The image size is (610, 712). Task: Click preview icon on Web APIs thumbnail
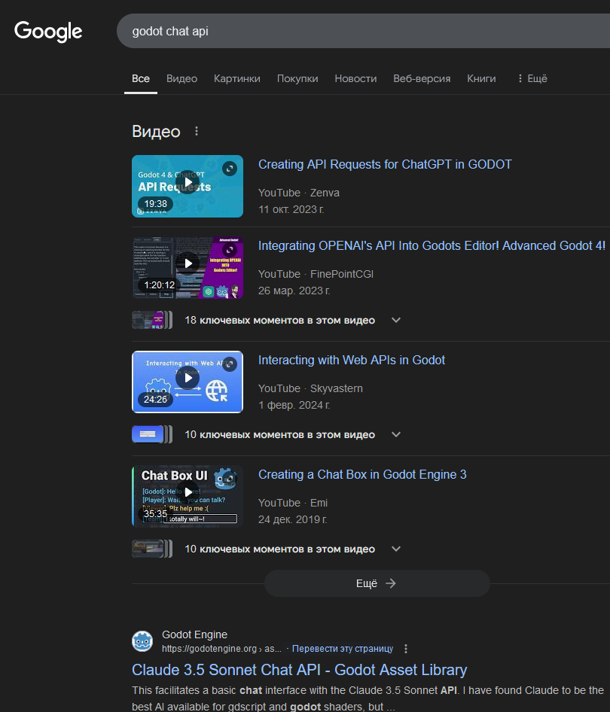pyautogui.click(x=230, y=364)
